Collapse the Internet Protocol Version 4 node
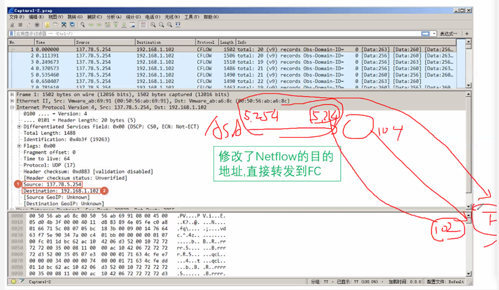 click(x=12, y=107)
